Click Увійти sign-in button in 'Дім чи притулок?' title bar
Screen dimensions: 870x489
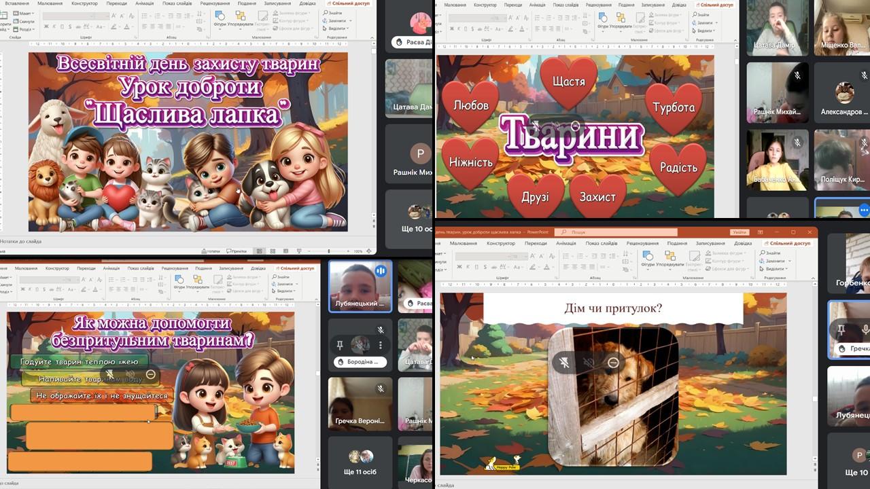tap(739, 232)
